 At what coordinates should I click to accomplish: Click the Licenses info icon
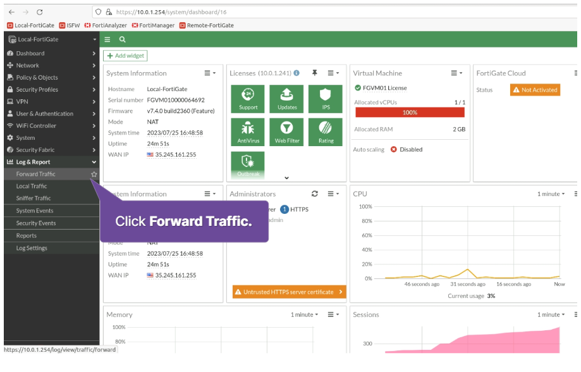[x=297, y=73]
